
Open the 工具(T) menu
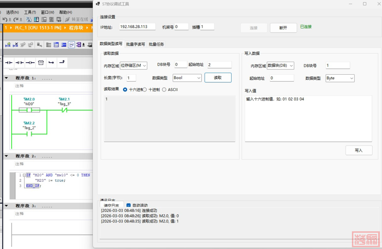[30, 12]
